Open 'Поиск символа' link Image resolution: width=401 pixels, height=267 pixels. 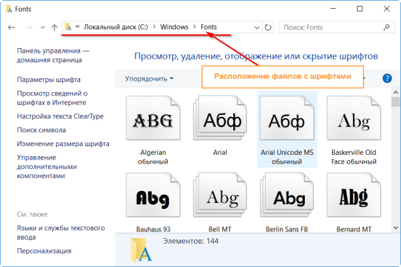click(x=41, y=130)
